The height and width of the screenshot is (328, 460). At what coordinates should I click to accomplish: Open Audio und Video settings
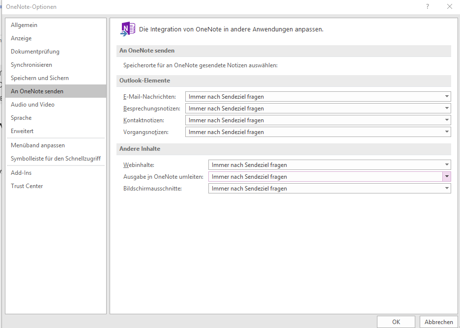pos(56,105)
